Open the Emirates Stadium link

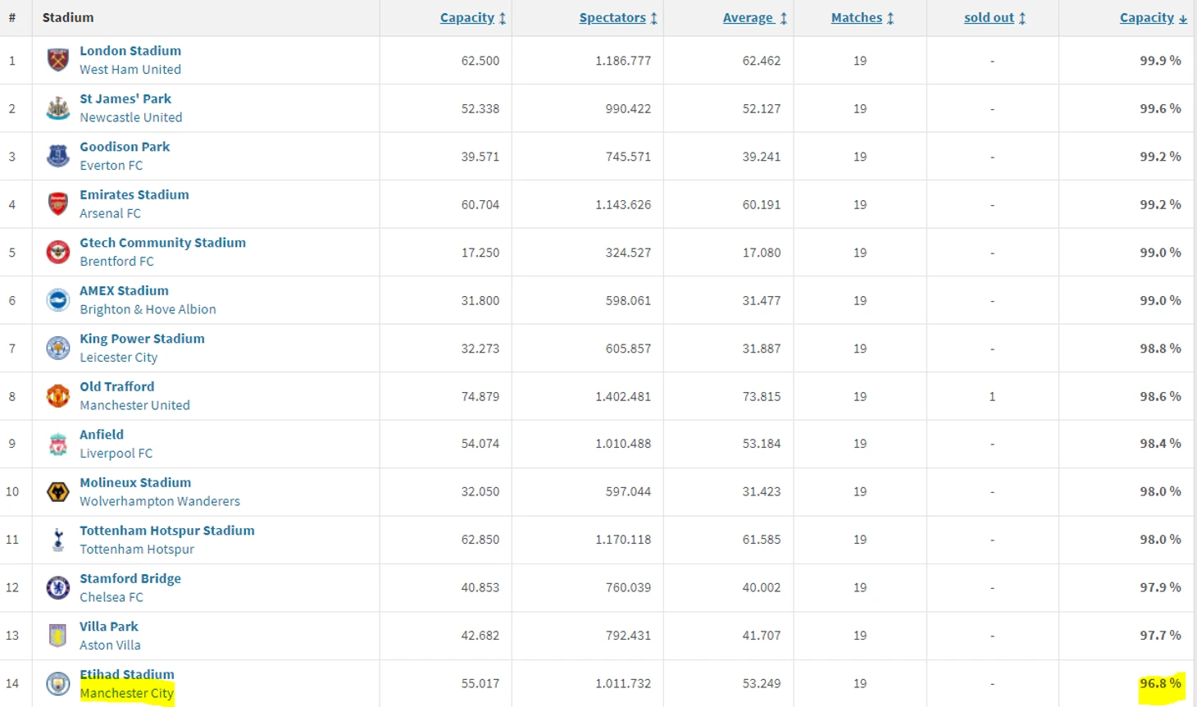pyautogui.click(x=134, y=194)
